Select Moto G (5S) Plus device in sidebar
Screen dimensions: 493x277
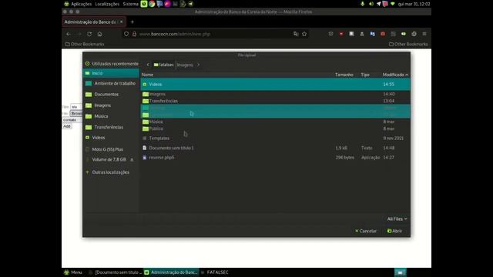(x=111, y=149)
